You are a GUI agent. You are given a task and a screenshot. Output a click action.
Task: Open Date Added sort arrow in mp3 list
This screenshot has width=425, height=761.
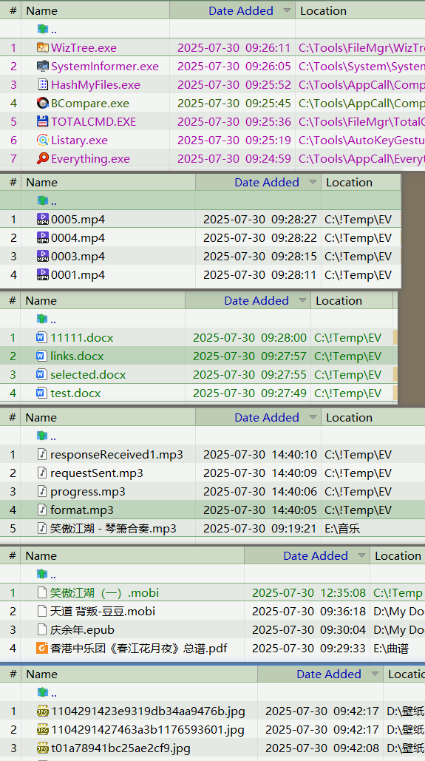(313, 417)
